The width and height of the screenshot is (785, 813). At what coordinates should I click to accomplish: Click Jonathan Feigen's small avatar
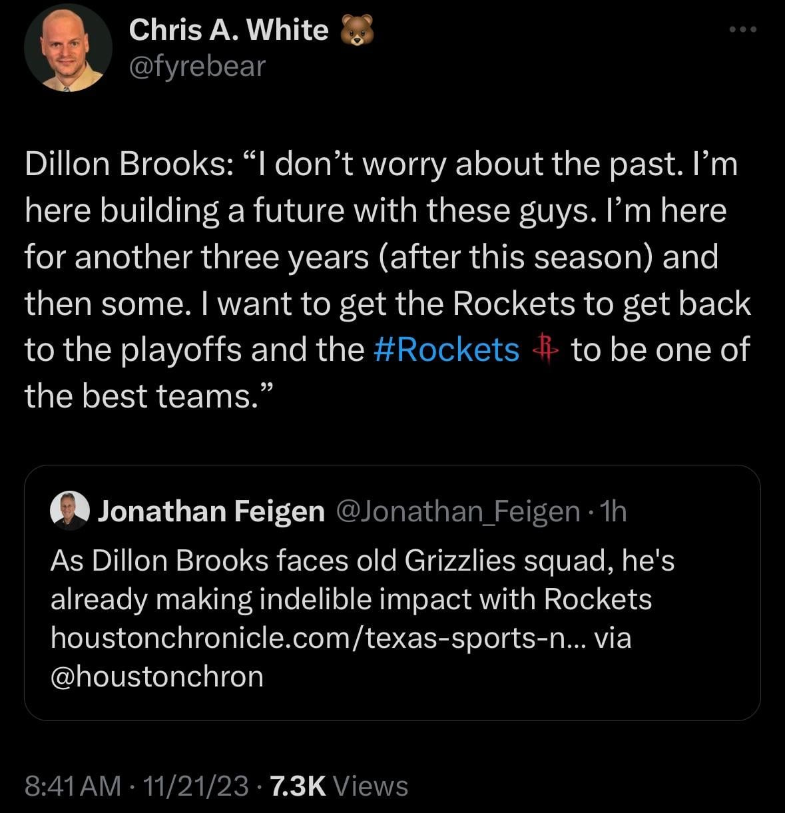[69, 511]
